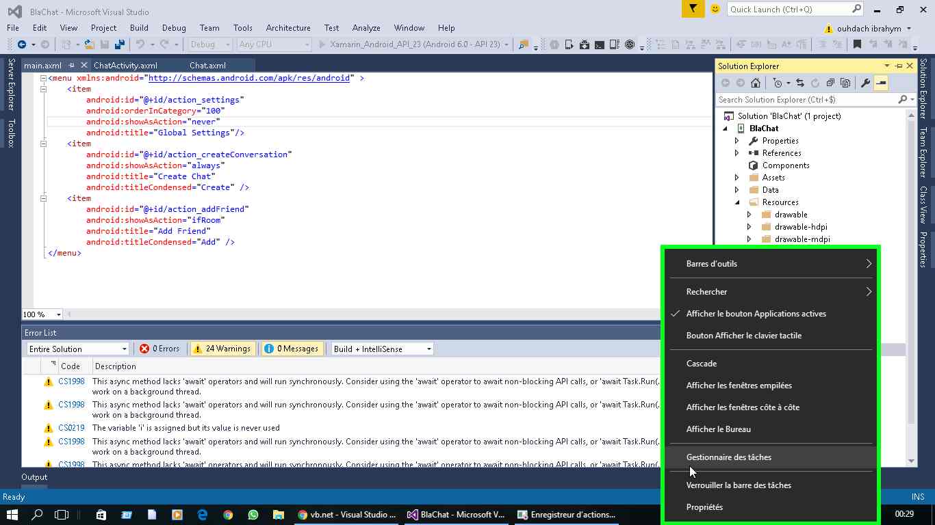Click the first CS1998 error code link
This screenshot has height=525, width=935.
[71, 381]
